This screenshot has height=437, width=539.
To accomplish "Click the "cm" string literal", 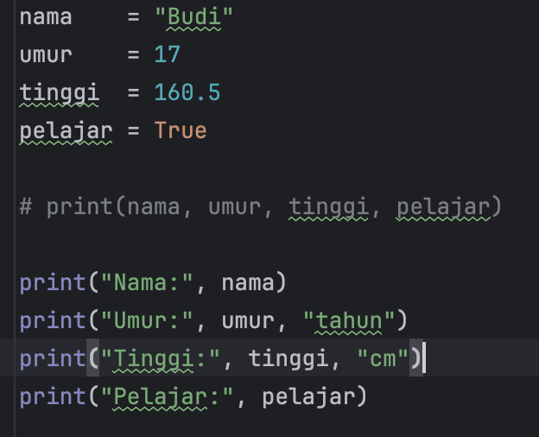I will pyautogui.click(x=383, y=358).
